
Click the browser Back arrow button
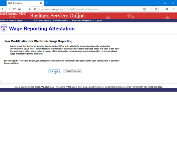[3, 9]
